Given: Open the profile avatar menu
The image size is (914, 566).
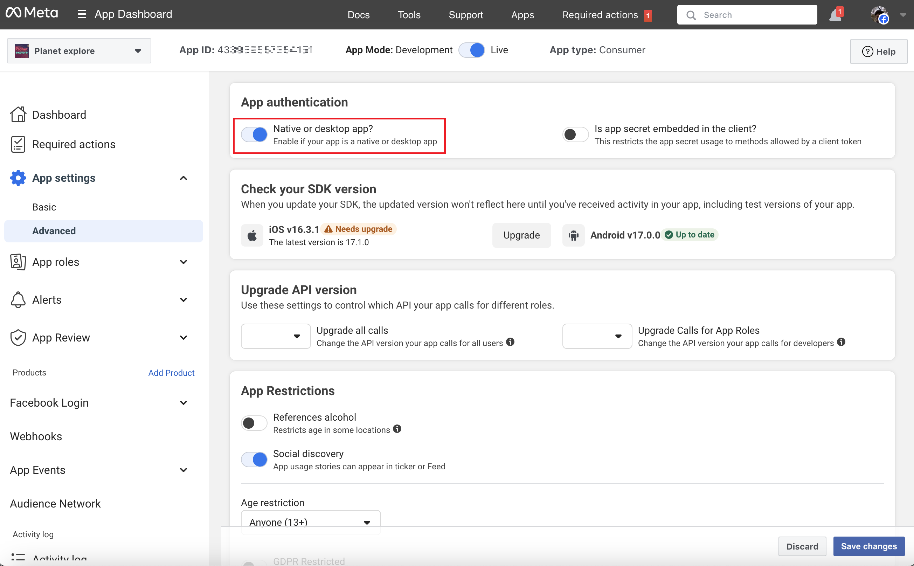Looking at the screenshot, I should pos(879,15).
